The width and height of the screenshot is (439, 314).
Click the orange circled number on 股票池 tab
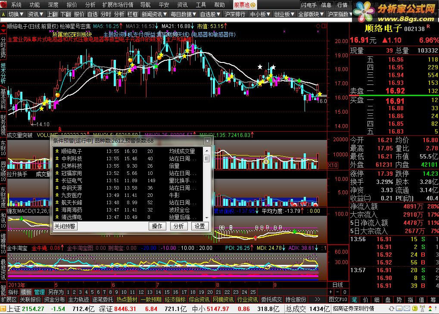[253, 5]
